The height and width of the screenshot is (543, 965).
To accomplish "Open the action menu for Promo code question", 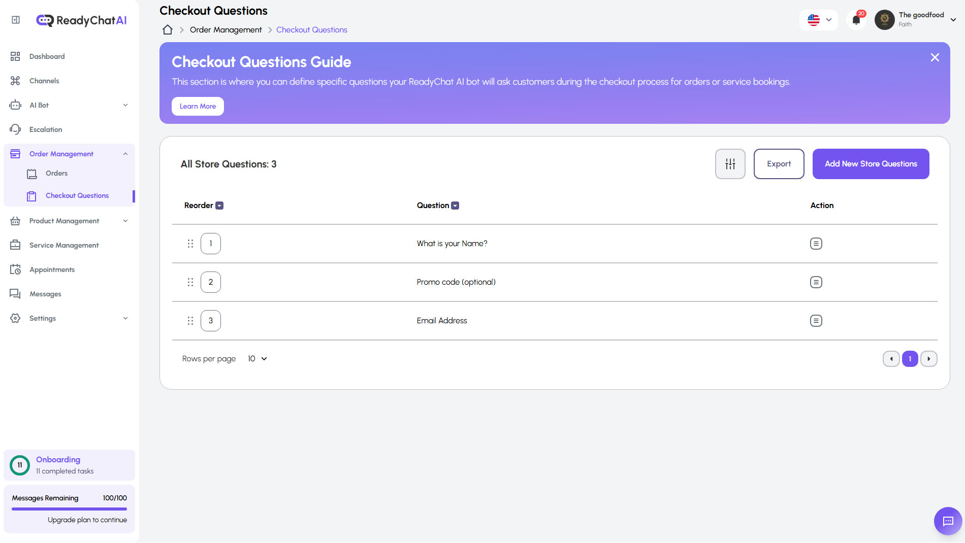I will pos(816,282).
